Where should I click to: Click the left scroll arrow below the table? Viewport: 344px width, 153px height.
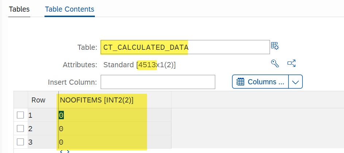tap(61, 150)
